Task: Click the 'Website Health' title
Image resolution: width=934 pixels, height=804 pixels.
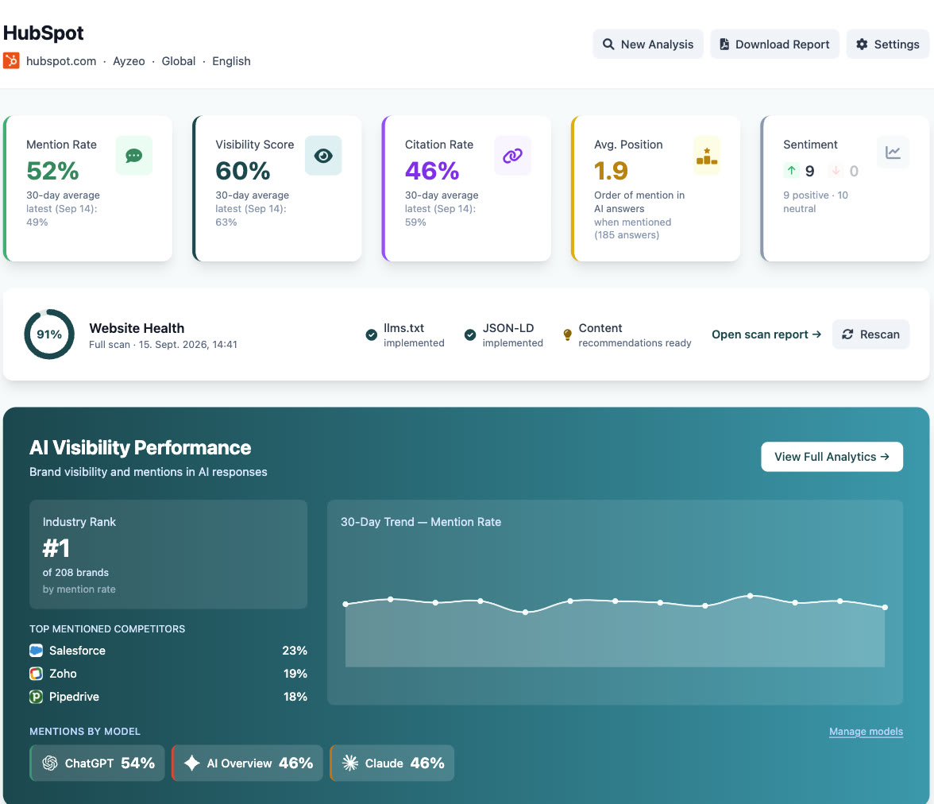Action: tap(137, 328)
